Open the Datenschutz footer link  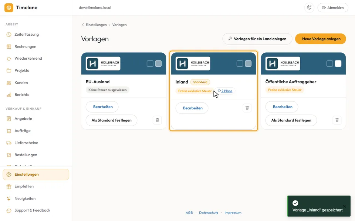point(209,213)
